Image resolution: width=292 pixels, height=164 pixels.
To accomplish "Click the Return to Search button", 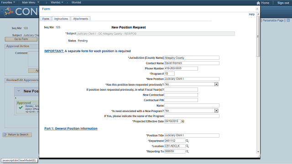I will point(17,135).
